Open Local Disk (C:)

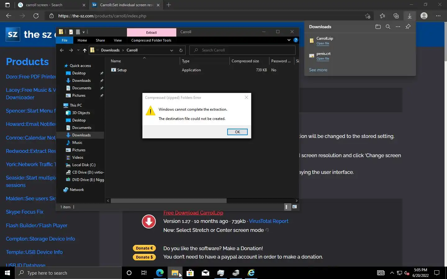[84, 165]
